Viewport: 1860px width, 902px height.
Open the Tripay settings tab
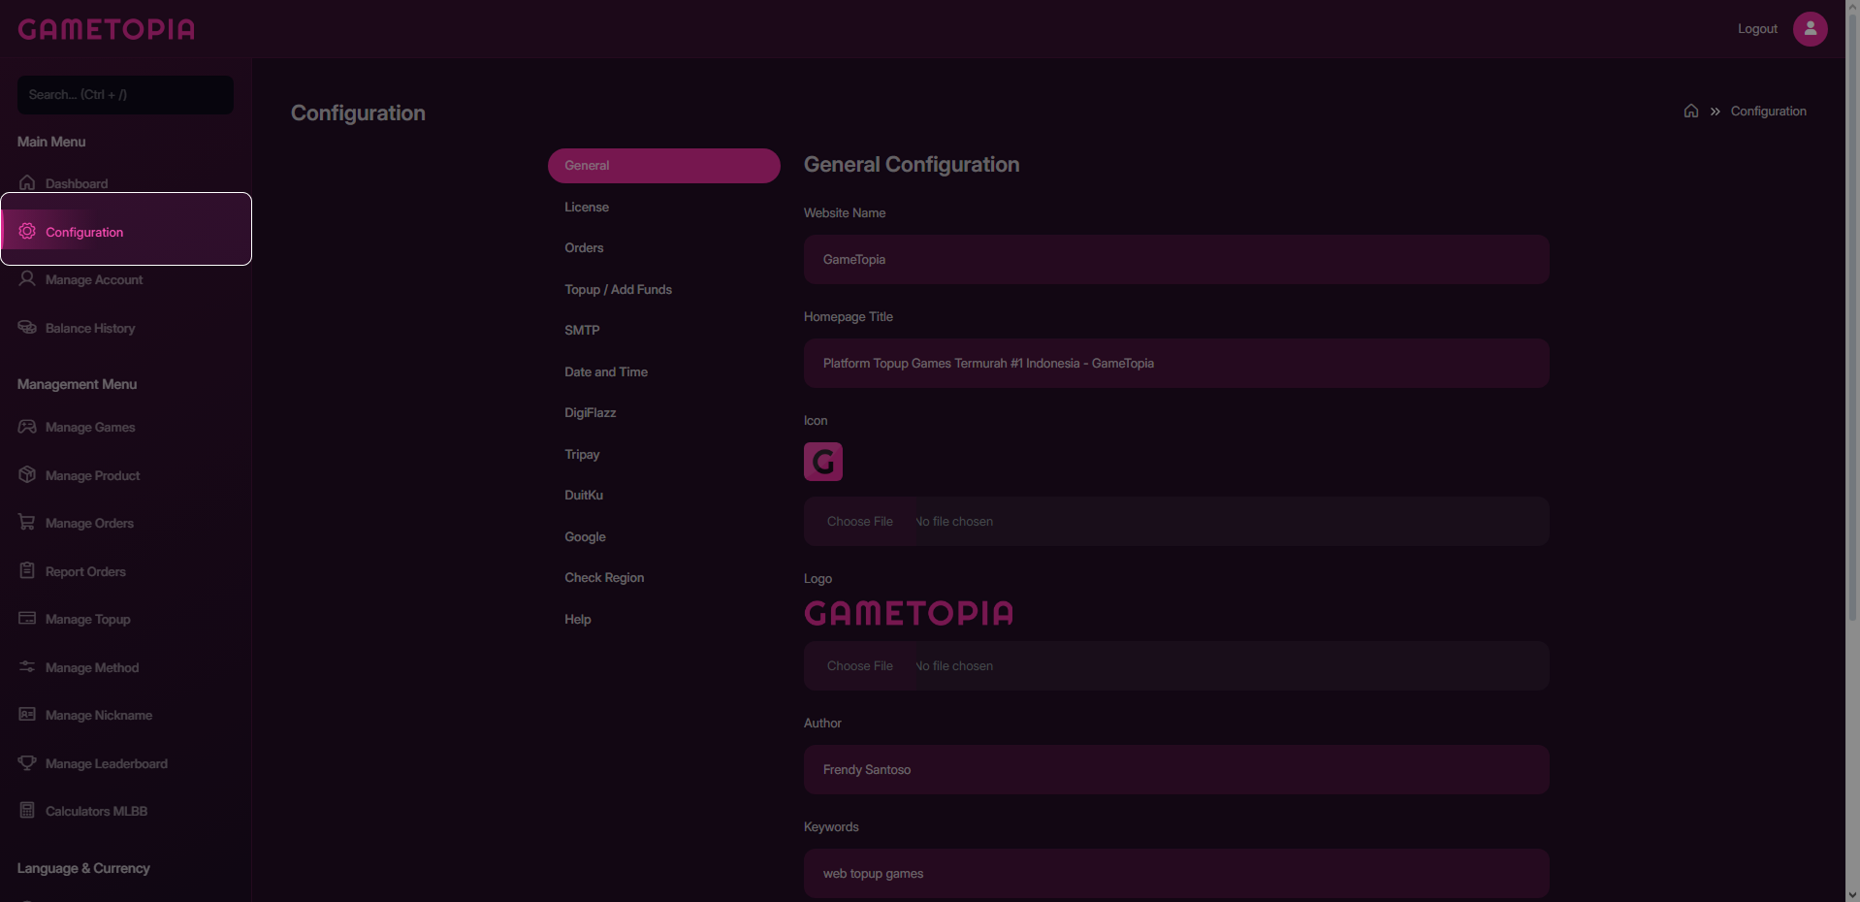(x=663, y=455)
